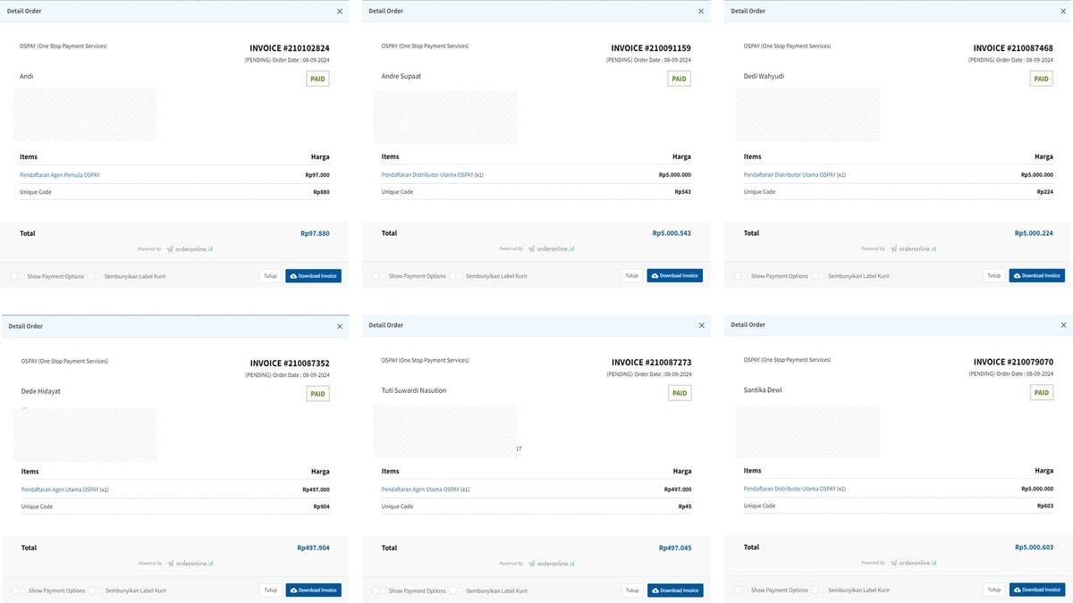Toggle Show Payment Options for Santika Dewi's order
The height and width of the screenshot is (603, 1073).
(740, 590)
